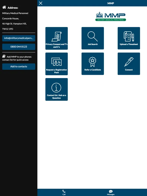The width and height of the screenshot is (147, 196).
Task: Open the Refer a Candidate tile
Action: coord(93,64)
